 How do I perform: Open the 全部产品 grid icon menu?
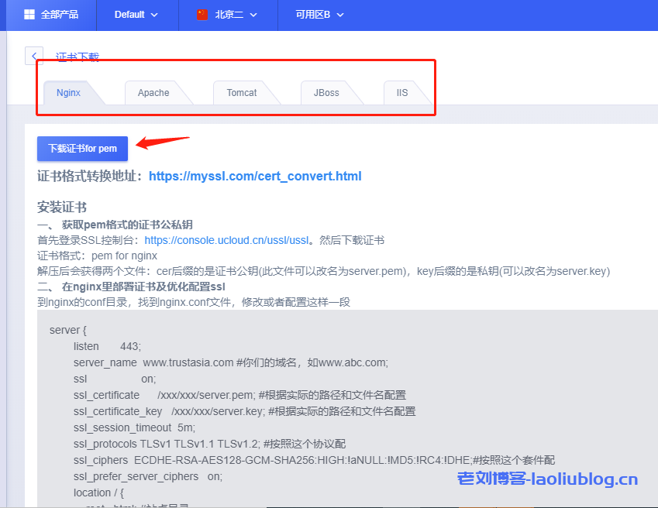(29, 15)
